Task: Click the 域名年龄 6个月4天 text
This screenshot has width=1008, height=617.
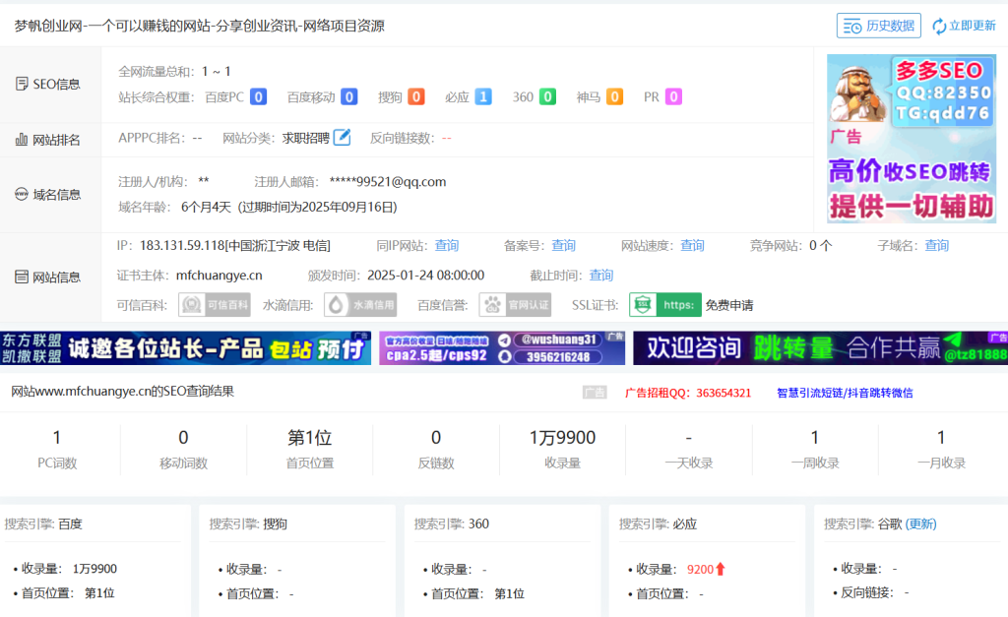Action: pos(206,207)
